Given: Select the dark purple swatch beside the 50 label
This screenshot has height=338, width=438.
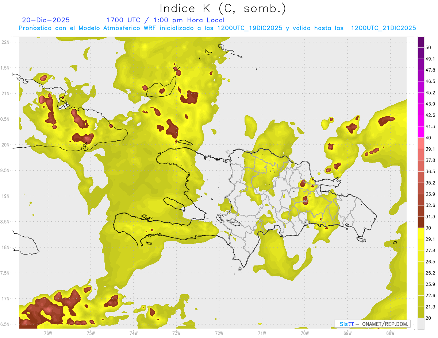Looking at the screenshot, I should (421, 42).
